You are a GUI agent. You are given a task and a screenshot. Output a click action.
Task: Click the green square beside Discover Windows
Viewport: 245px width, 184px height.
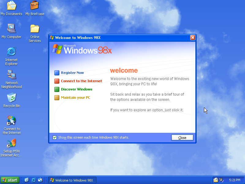[57, 89]
